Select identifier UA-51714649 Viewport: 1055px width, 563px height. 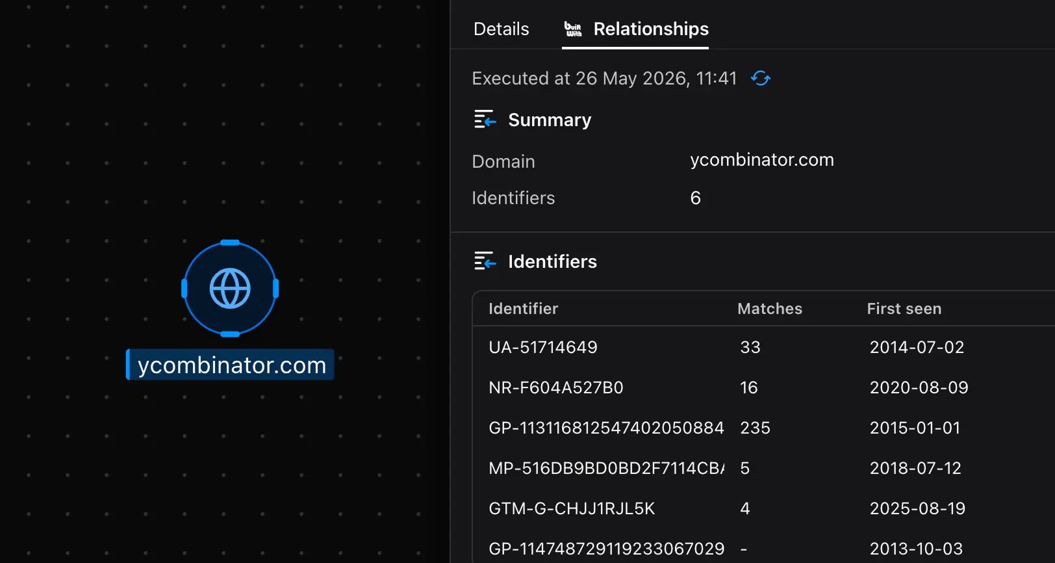(542, 347)
